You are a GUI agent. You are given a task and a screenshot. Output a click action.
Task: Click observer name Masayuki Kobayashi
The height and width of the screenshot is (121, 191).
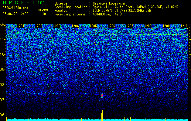click(109, 3)
